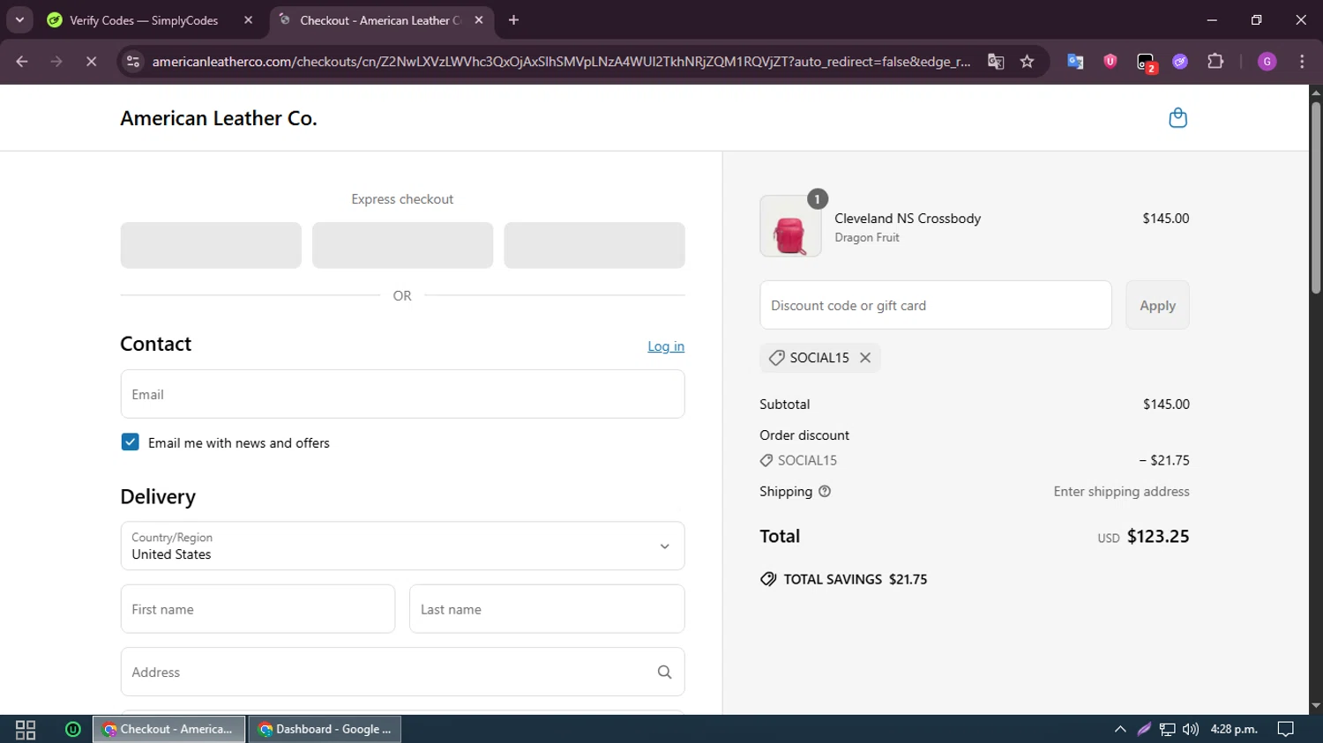Viewport: 1323px width, 743px height.
Task: Click the first express checkout button
Action: [x=211, y=245]
